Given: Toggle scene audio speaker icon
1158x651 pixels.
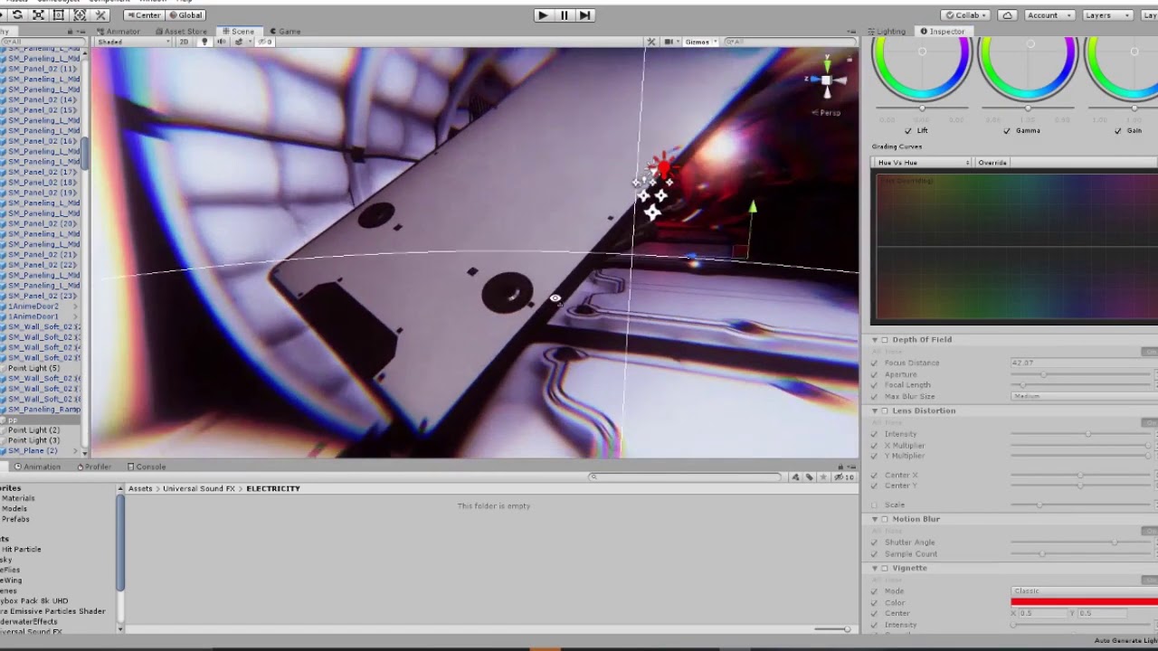Looking at the screenshot, I should click(221, 42).
